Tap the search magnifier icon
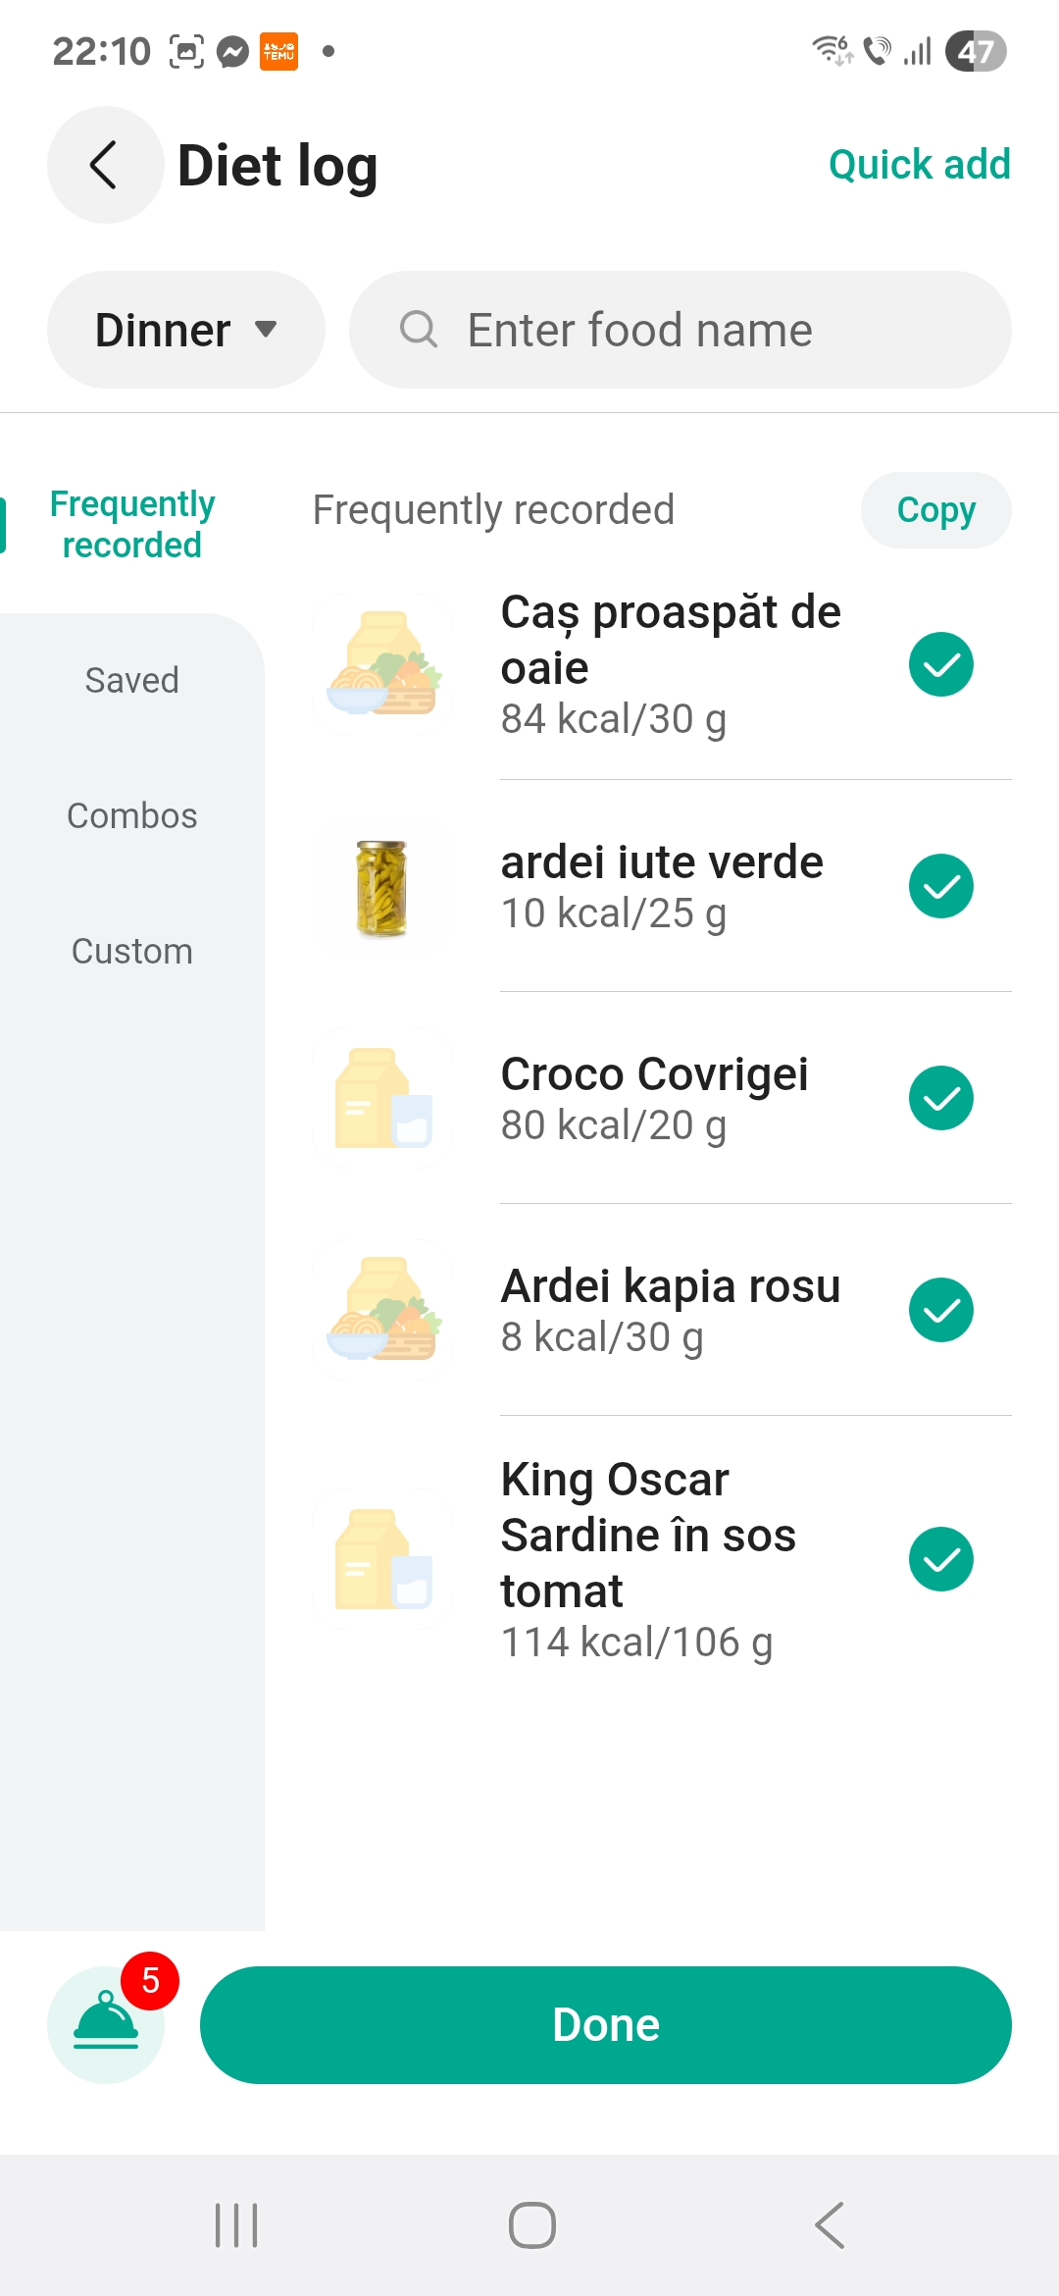 pyautogui.click(x=419, y=330)
